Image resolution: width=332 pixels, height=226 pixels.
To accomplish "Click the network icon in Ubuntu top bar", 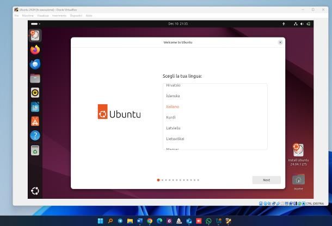I will tap(296, 24).
